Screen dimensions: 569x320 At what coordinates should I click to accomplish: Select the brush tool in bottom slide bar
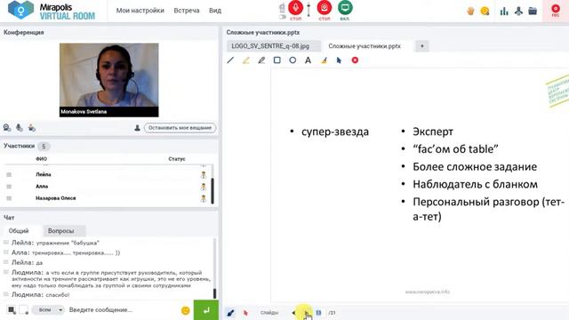point(230,313)
